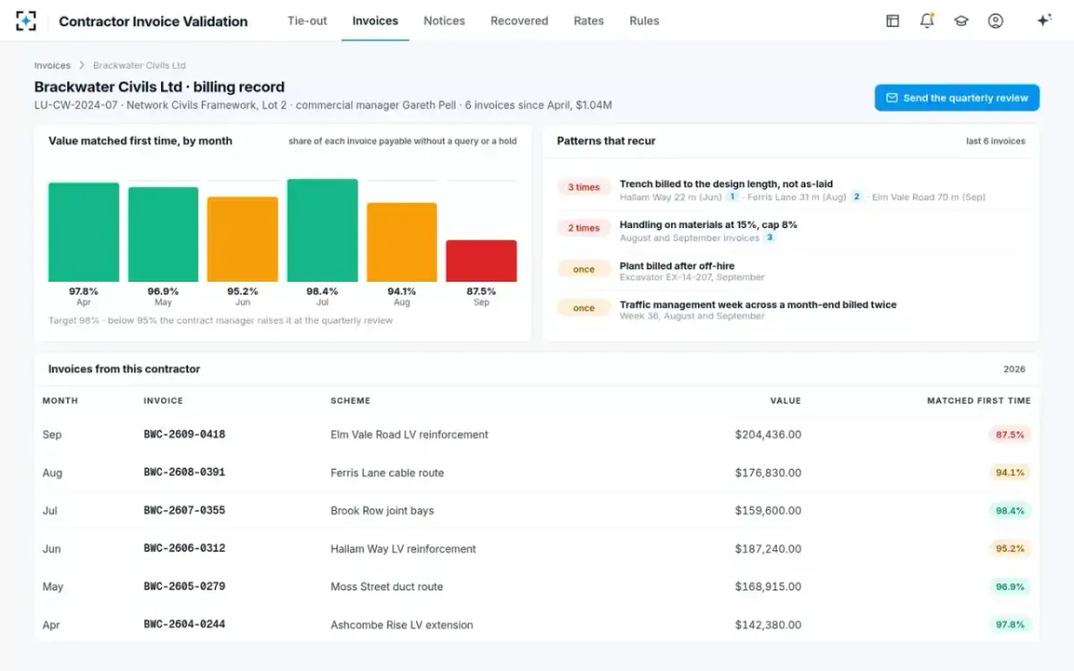The width and height of the screenshot is (1074, 671).
Task: Click the Brackwater Civils Ltd breadcrumb
Action: coord(140,65)
